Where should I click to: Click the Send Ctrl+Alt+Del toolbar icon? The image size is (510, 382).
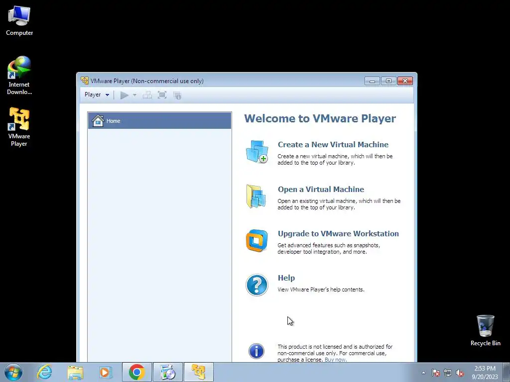coord(147,95)
